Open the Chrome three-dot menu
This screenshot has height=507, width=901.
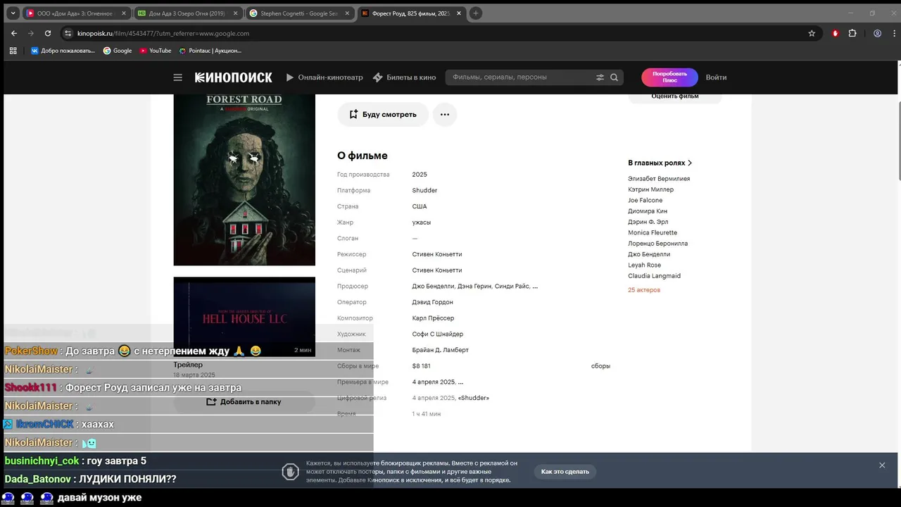coord(893,33)
